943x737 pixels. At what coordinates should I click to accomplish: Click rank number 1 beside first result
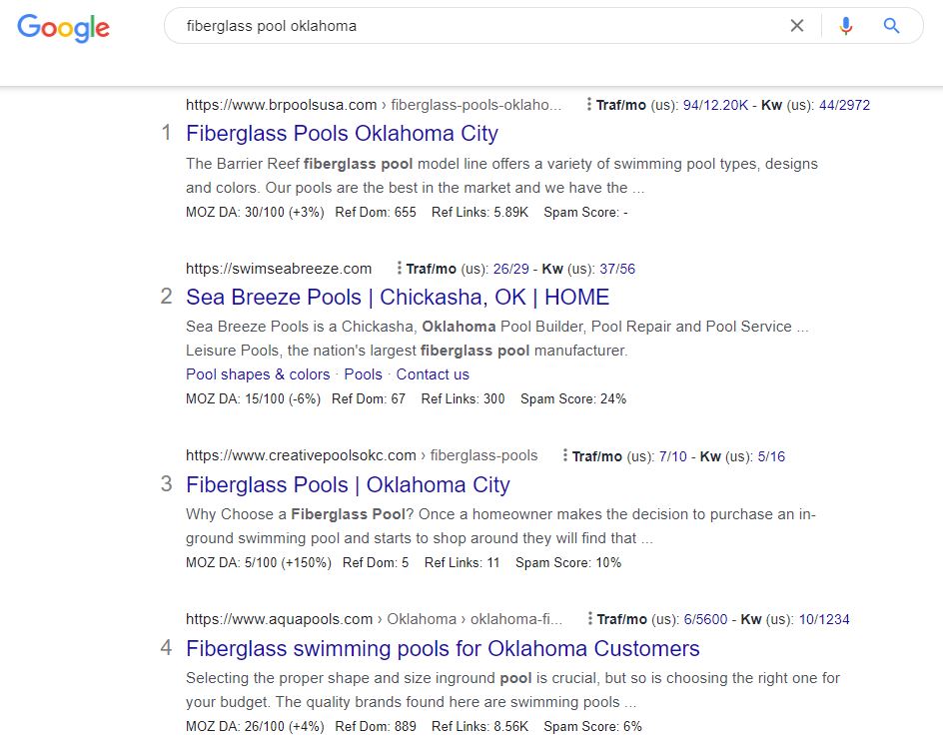point(167,132)
